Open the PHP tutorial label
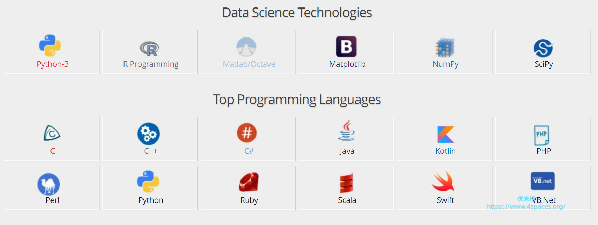 [543, 151]
